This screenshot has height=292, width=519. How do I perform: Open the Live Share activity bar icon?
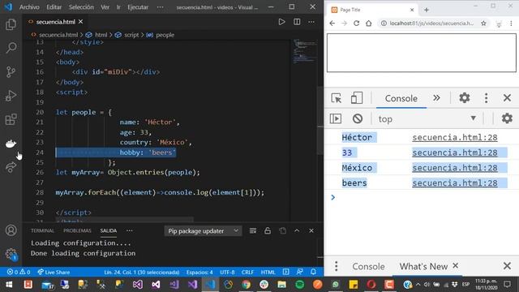point(11,167)
